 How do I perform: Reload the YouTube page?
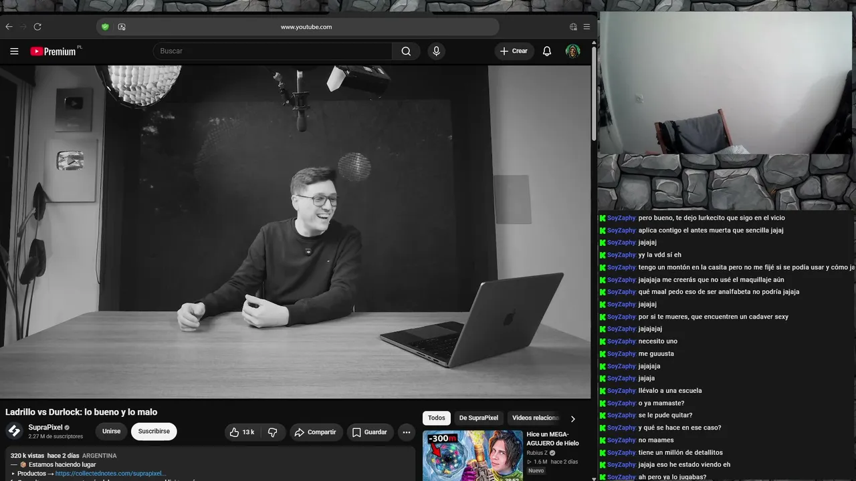[37, 27]
